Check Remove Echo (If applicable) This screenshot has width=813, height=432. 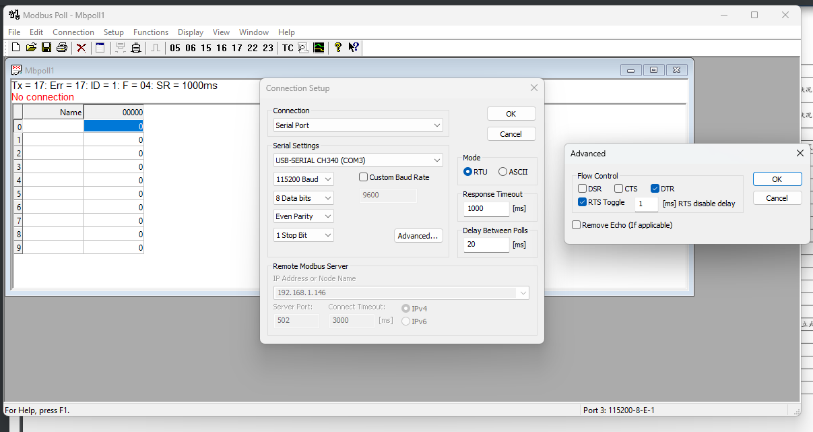click(x=577, y=225)
